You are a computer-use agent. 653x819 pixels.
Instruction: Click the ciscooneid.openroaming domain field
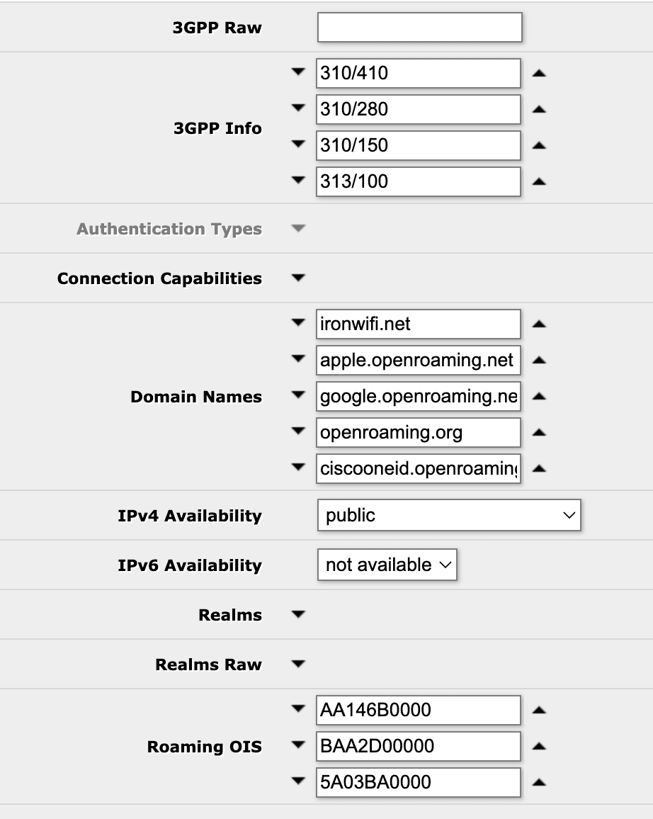[419, 468]
